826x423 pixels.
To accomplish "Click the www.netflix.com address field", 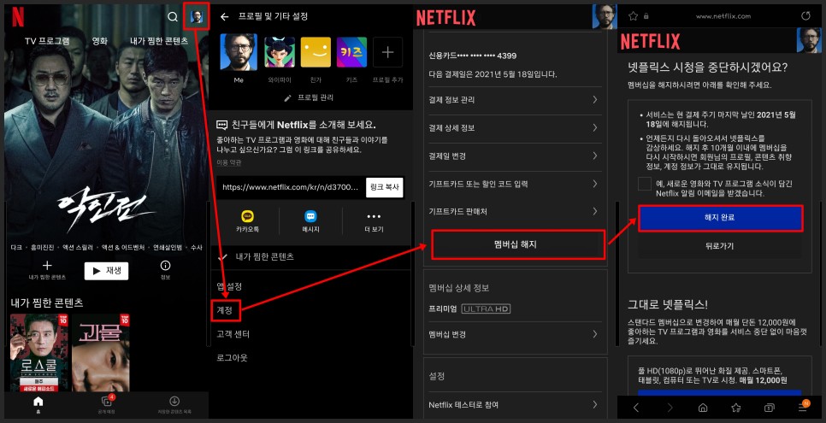I will pyautogui.click(x=723, y=16).
